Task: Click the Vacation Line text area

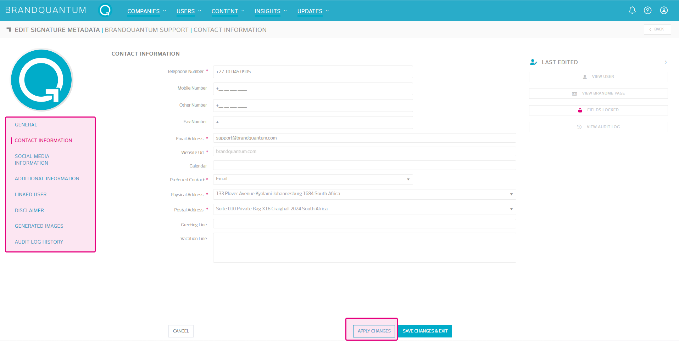Action: click(x=364, y=248)
